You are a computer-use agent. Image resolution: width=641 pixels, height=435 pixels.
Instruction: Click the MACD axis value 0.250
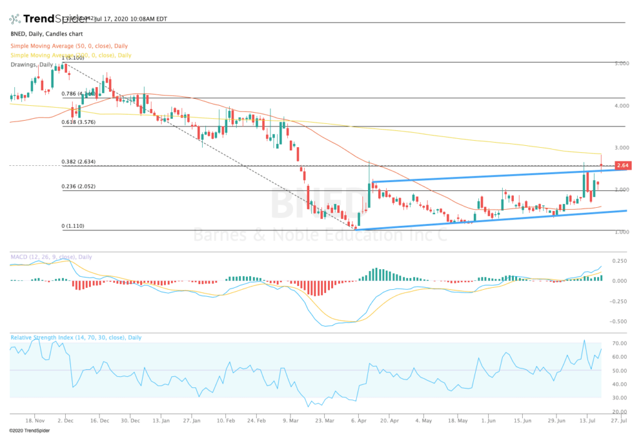click(619, 261)
